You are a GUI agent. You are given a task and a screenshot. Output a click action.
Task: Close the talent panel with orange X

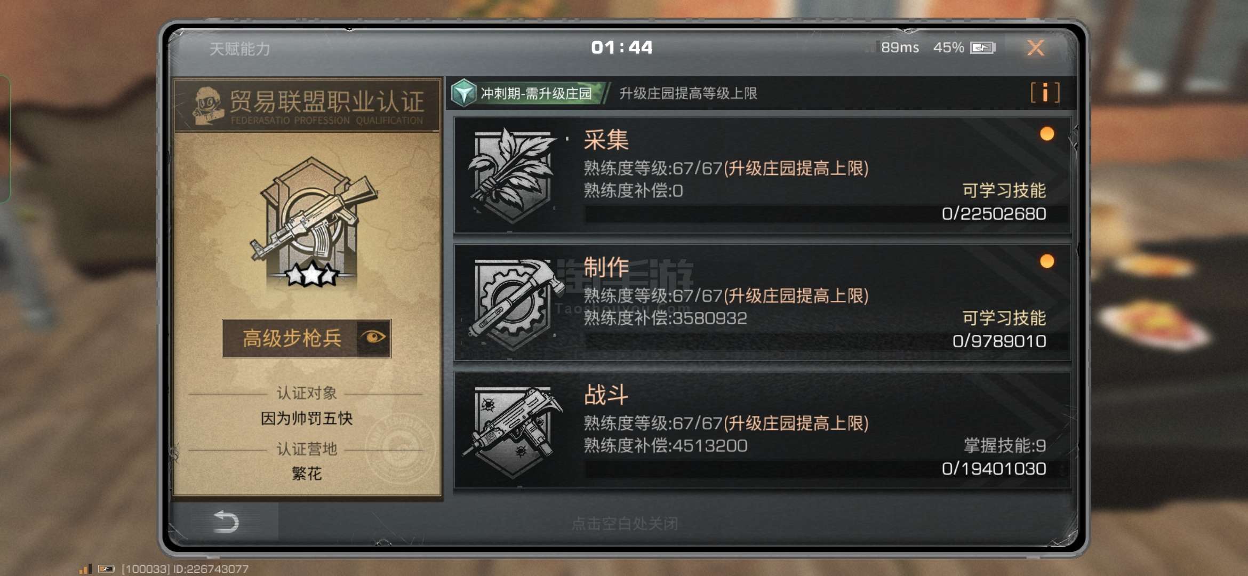tap(1036, 47)
